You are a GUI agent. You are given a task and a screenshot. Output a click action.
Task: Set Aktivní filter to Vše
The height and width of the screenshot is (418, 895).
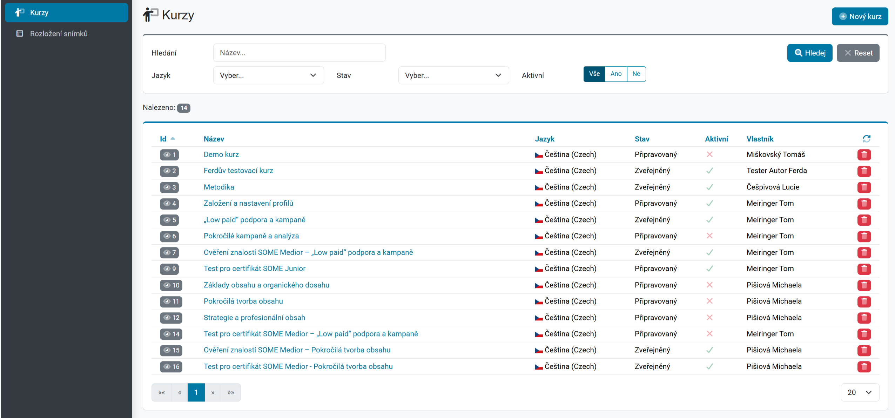[594, 74]
